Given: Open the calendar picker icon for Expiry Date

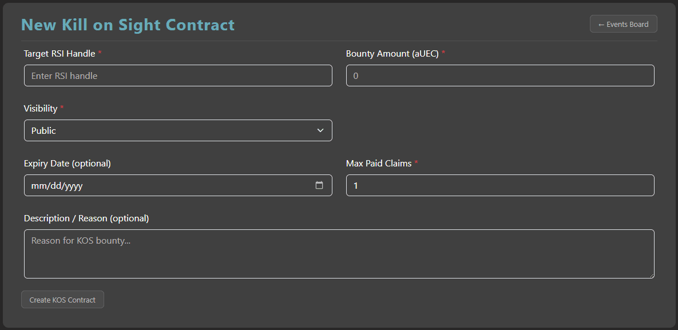Looking at the screenshot, I should click(x=320, y=185).
